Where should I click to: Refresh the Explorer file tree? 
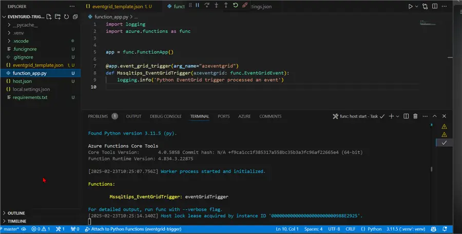click(x=67, y=17)
